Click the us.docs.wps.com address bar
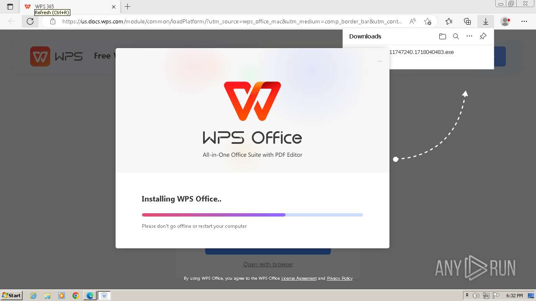This screenshot has height=301, width=536. click(232, 21)
